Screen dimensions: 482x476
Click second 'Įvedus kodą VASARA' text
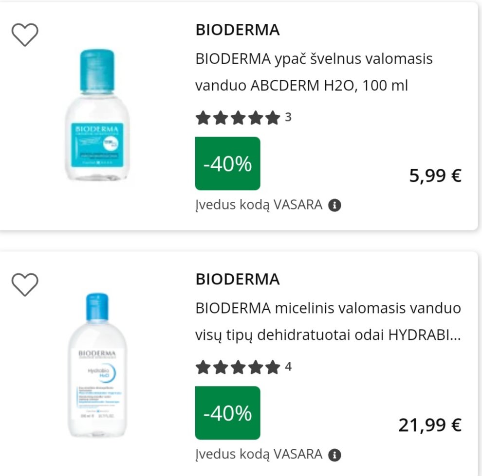pos(259,455)
